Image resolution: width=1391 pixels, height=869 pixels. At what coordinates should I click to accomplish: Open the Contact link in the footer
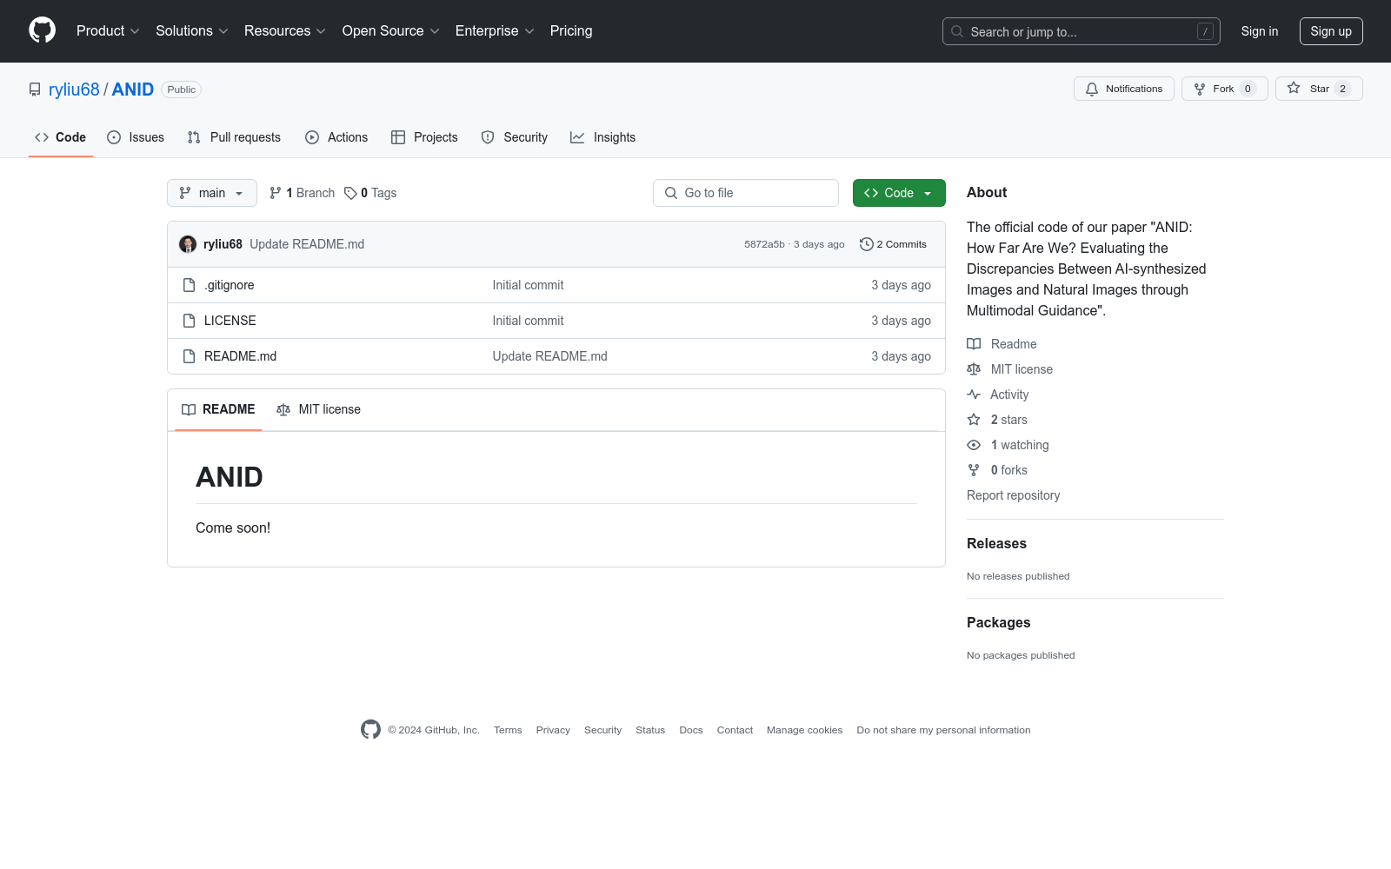pos(735,730)
